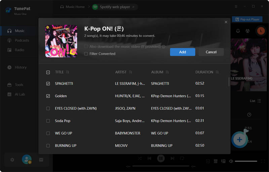This screenshot has width=269, height=172.
Task: Toggle shuffle playback
Action: pos(140,158)
